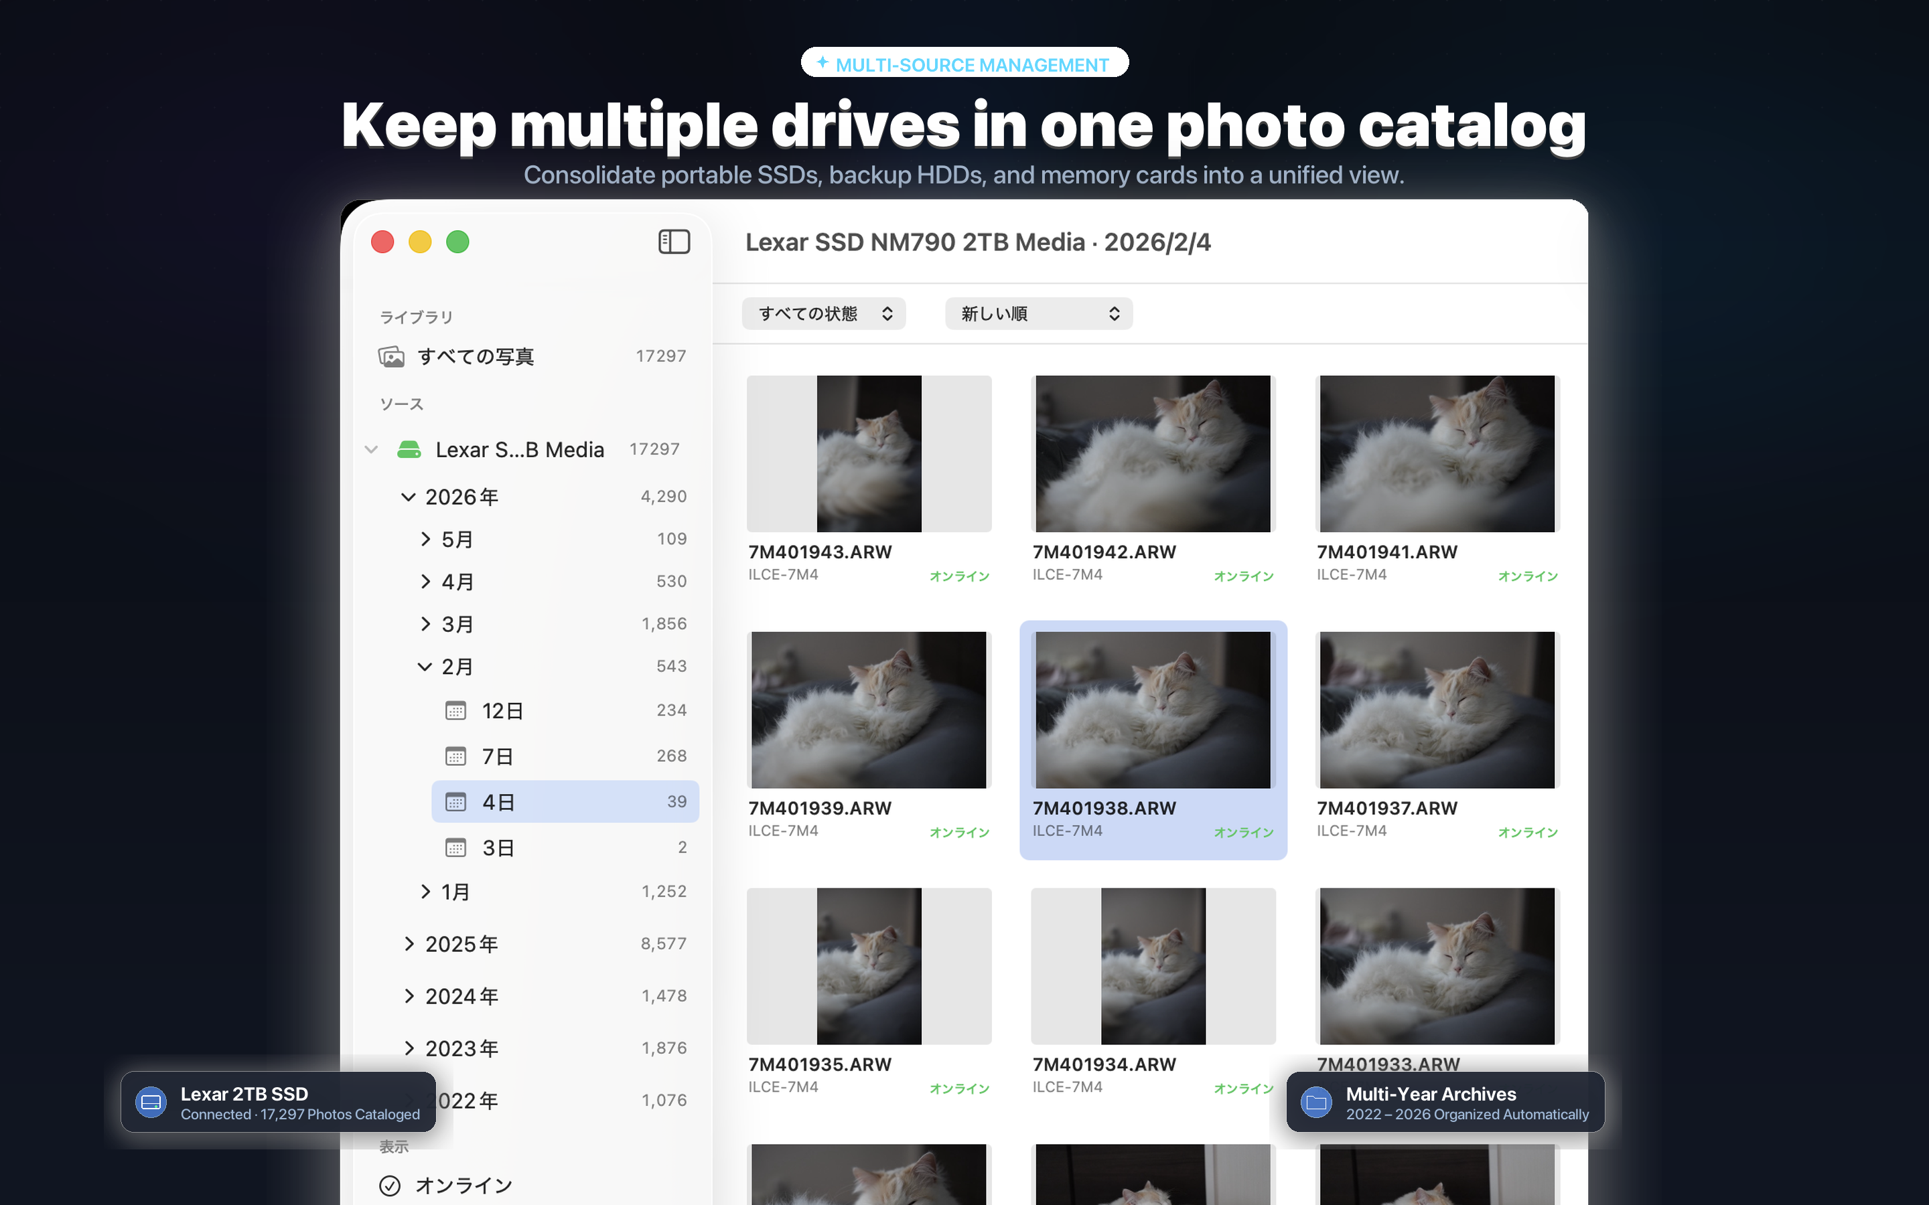
Task: Open the 新しい順 sort order dropdown
Action: tap(1039, 313)
